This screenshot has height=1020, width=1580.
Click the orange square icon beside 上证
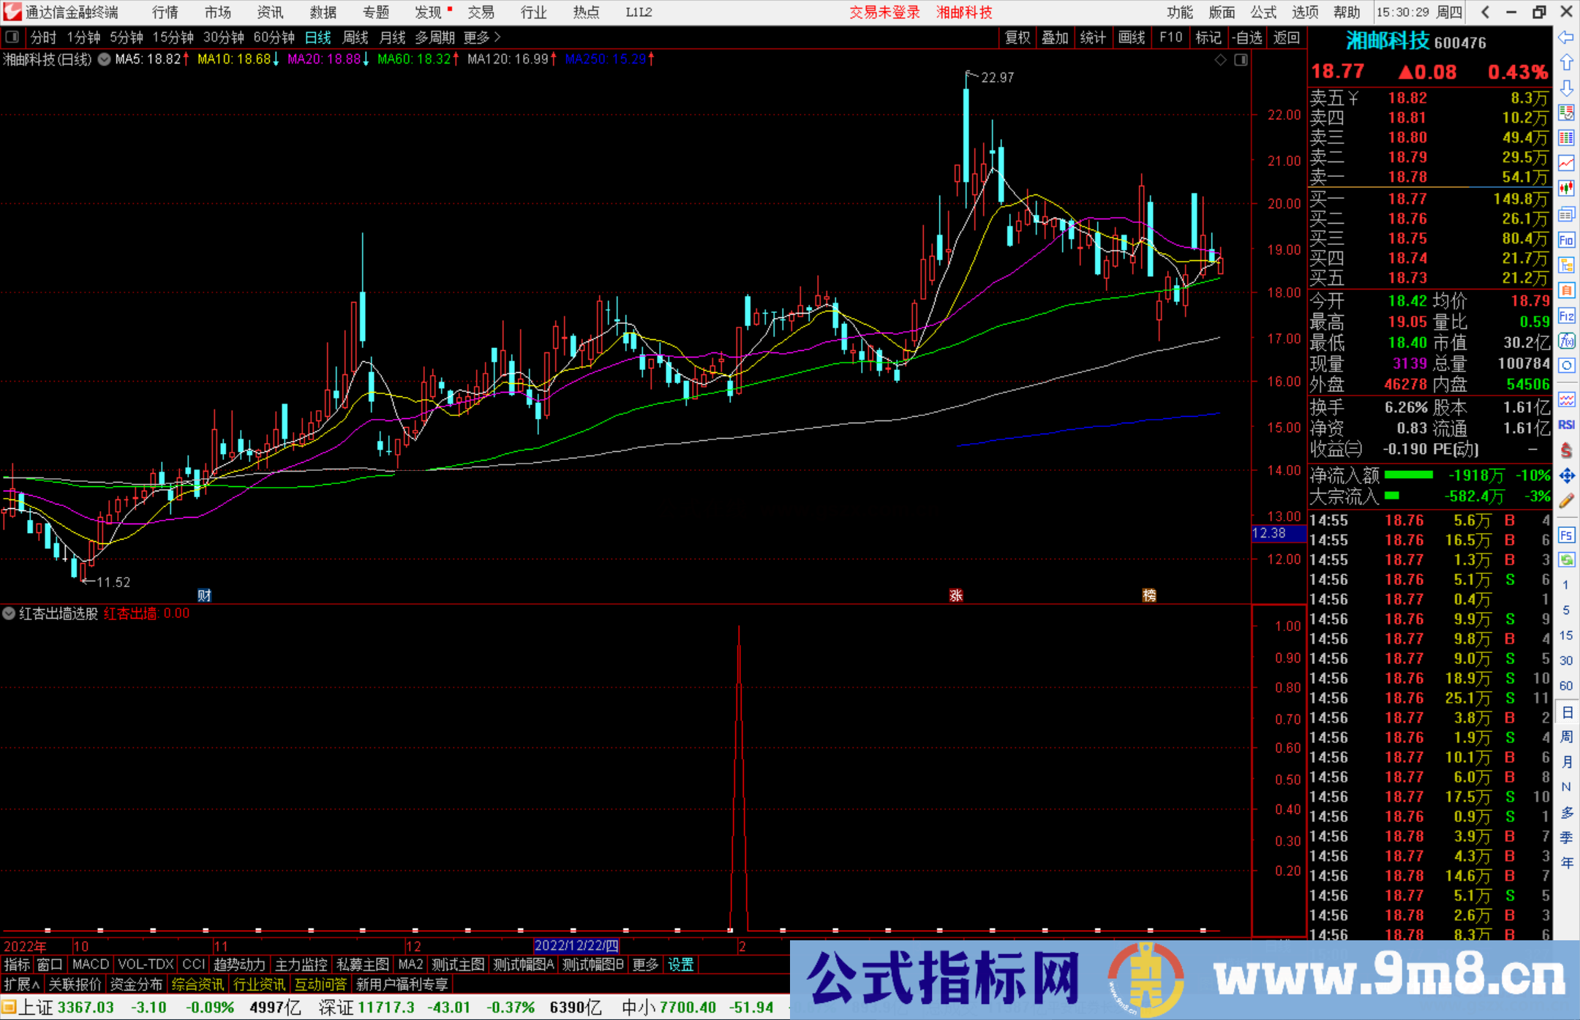9,1008
